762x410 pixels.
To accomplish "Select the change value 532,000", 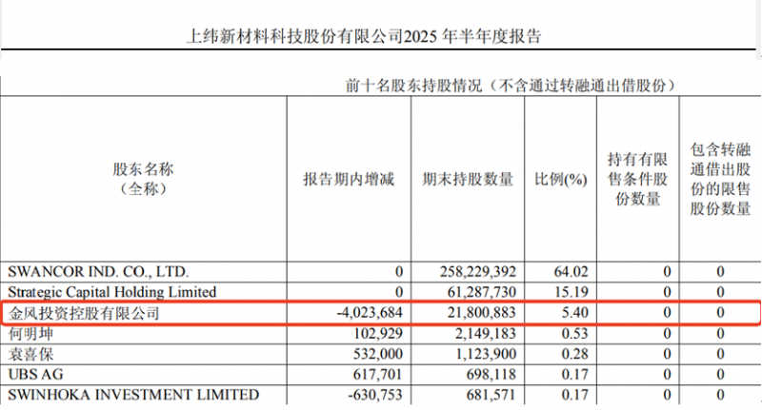I will point(378,354).
